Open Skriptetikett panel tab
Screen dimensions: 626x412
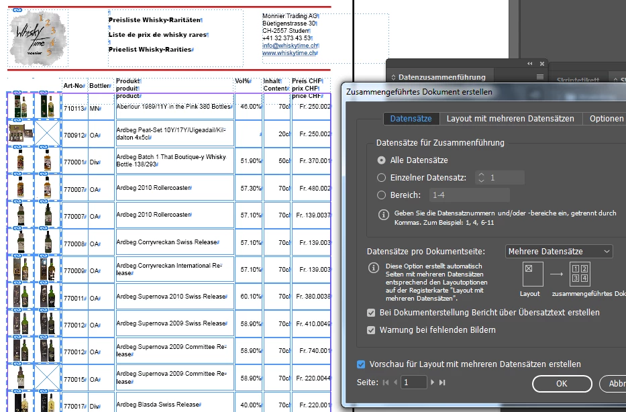point(578,80)
